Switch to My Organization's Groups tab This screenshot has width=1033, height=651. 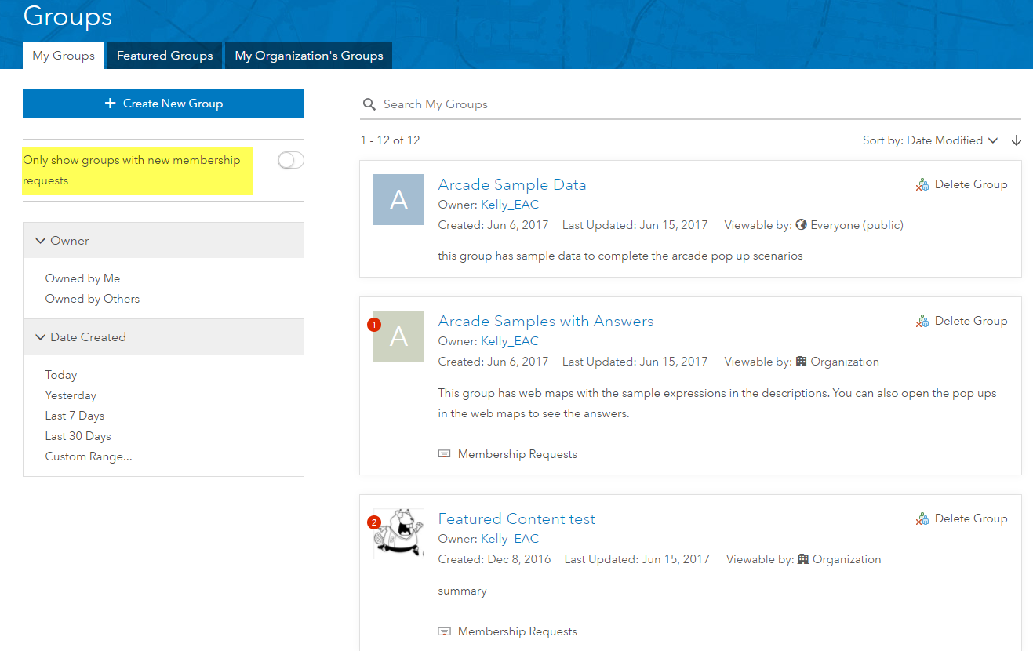309,56
